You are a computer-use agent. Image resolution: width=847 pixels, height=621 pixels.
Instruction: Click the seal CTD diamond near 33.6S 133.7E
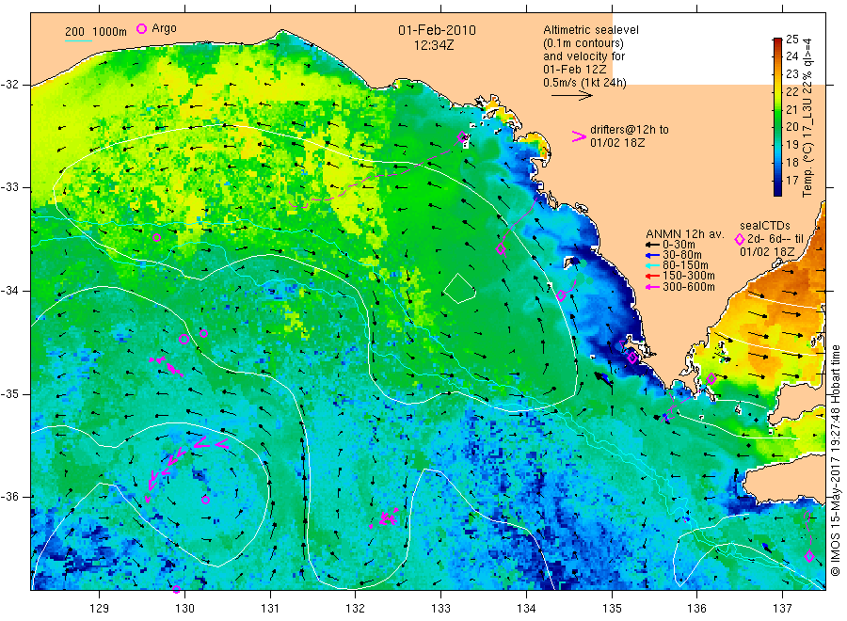click(x=501, y=249)
